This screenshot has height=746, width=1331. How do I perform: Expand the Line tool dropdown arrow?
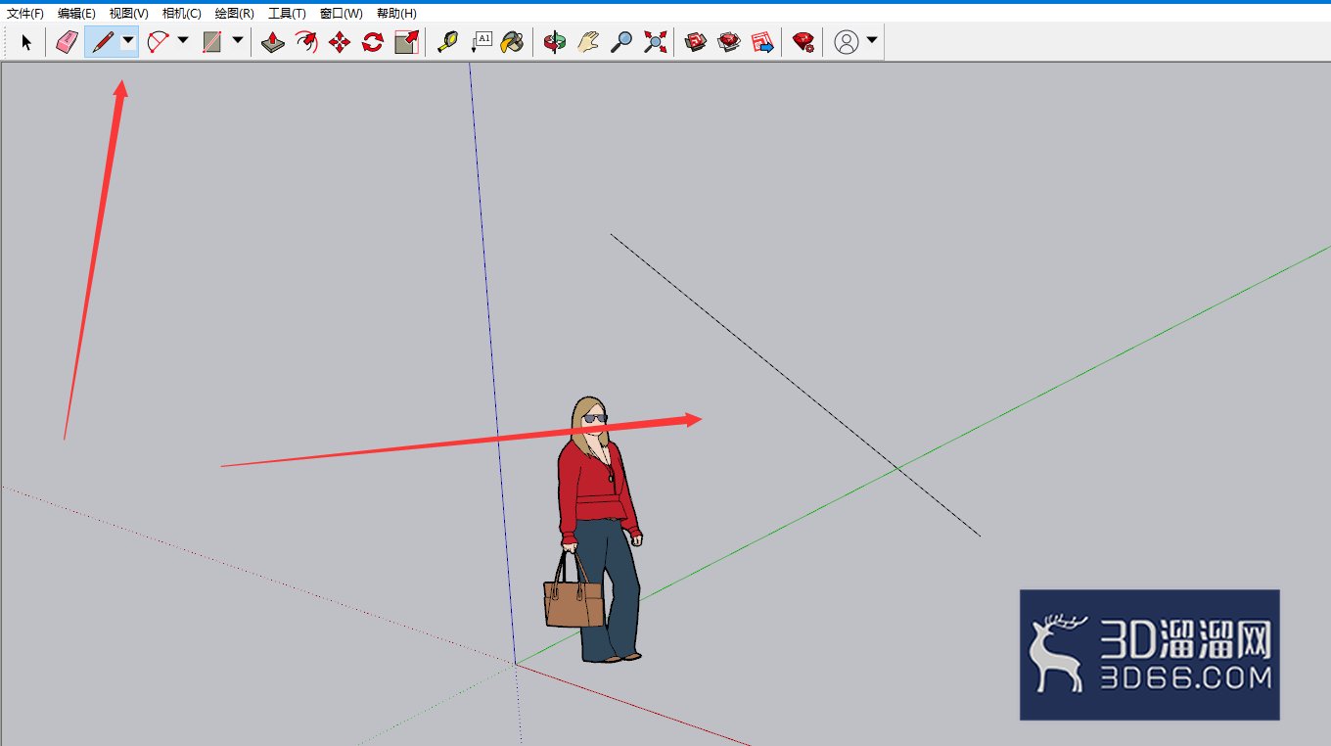(127, 42)
